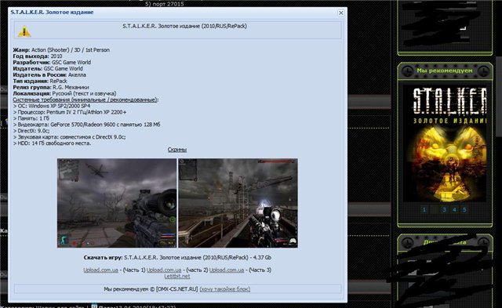Open the right crane gameplay screenshot
This screenshot has height=308, width=502.
click(238, 203)
